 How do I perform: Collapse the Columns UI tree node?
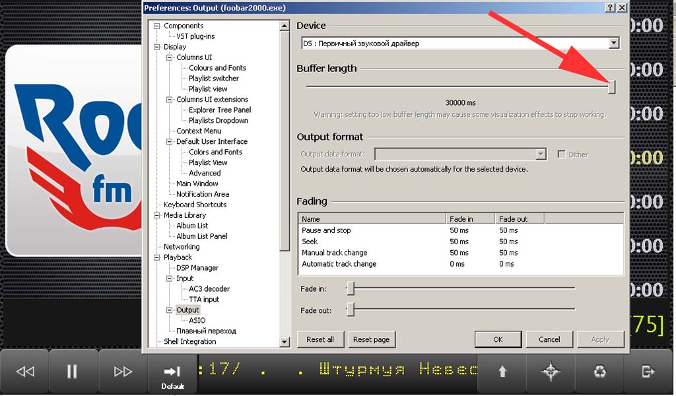click(170, 57)
